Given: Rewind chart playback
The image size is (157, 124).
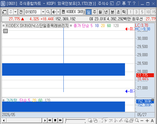Looking at the screenshot, I should point(50,120).
